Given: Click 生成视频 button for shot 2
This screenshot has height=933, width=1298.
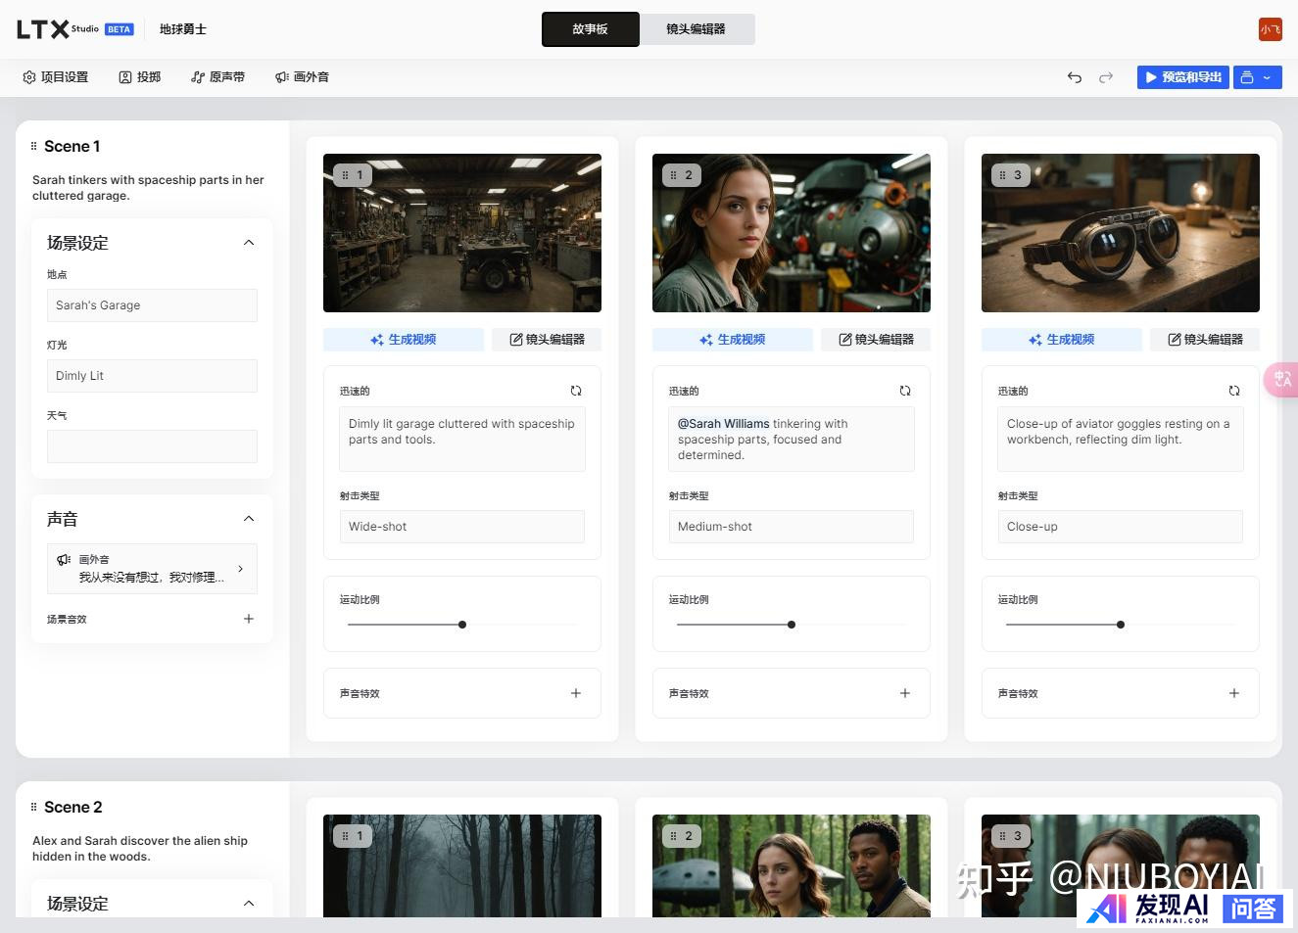Looking at the screenshot, I should 732,340.
